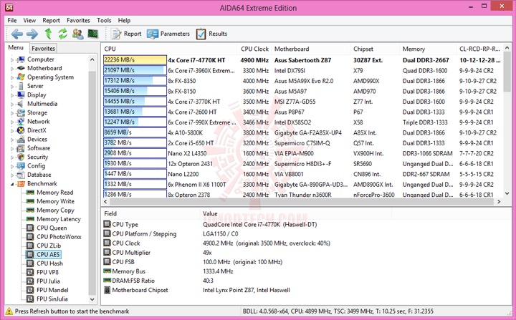Open the Favorites menu
The height and width of the screenshot is (320, 516).
78,20
